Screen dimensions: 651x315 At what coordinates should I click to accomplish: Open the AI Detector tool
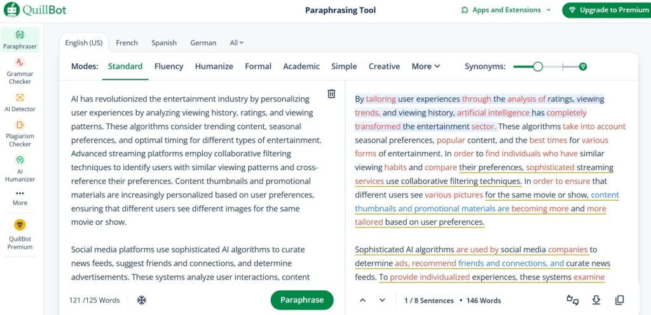[x=20, y=102]
